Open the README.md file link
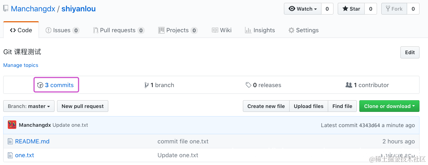428x165 pixels. (x=32, y=142)
